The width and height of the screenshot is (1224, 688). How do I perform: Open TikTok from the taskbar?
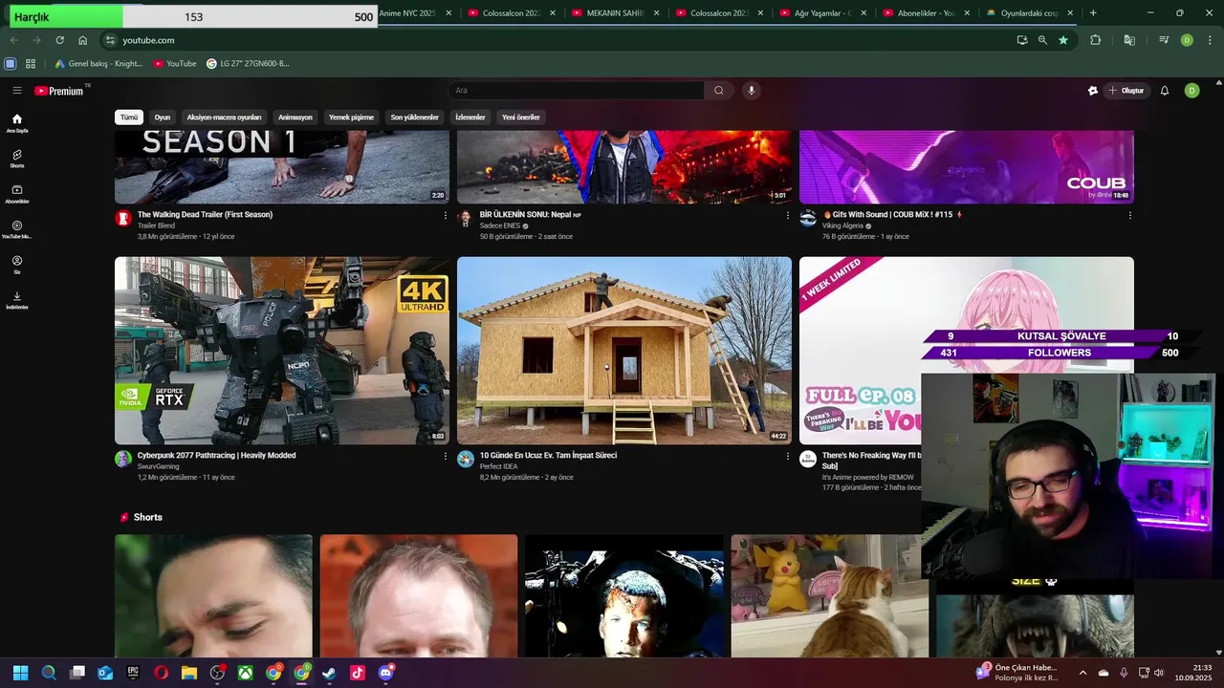tap(358, 673)
